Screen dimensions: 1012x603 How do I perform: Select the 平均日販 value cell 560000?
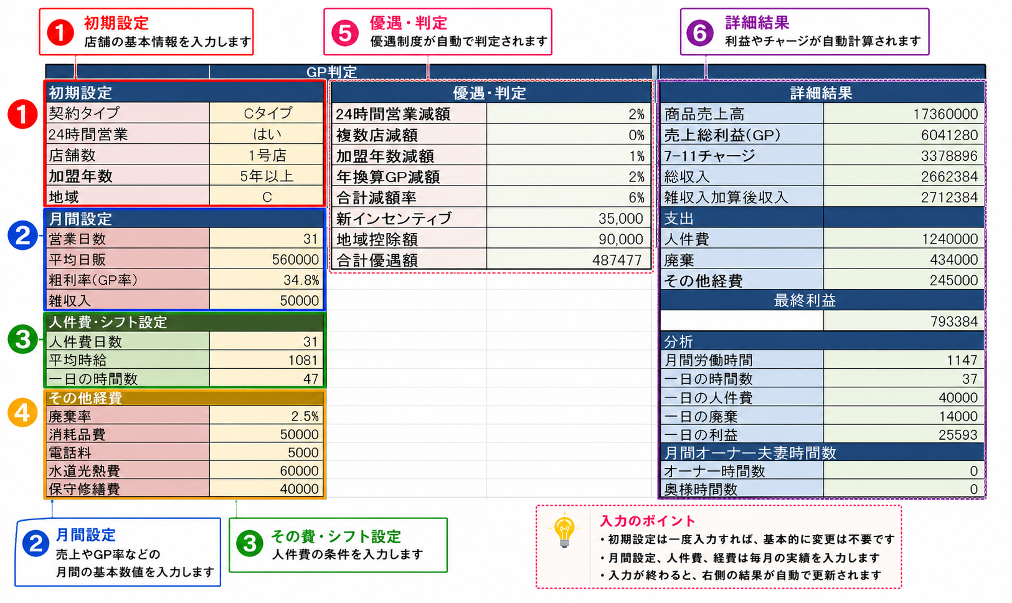coord(267,259)
